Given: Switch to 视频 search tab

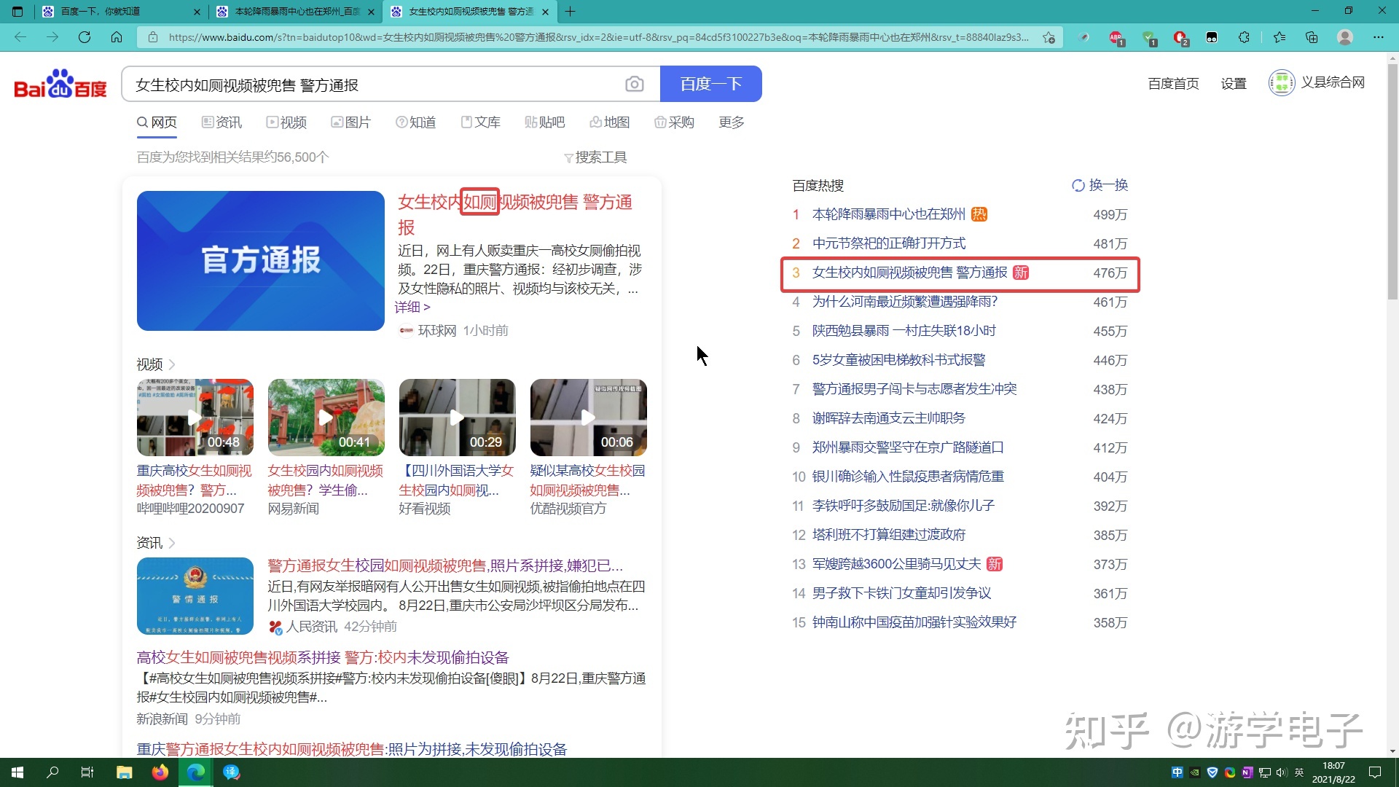Looking at the screenshot, I should pos(286,122).
